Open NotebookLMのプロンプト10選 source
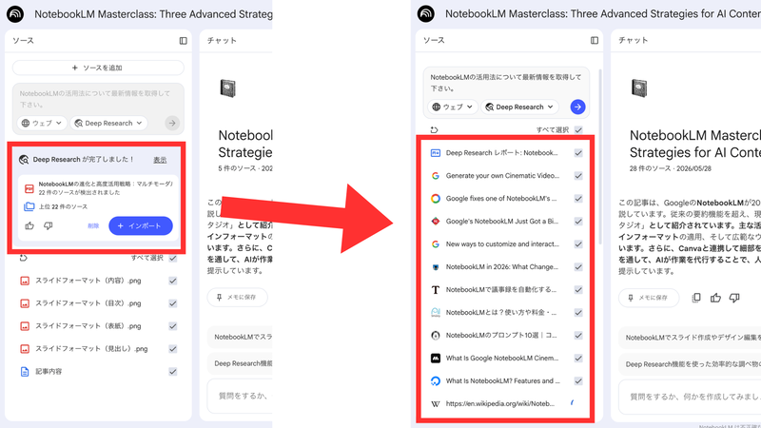Screen dimensions: 761x428 coord(501,336)
